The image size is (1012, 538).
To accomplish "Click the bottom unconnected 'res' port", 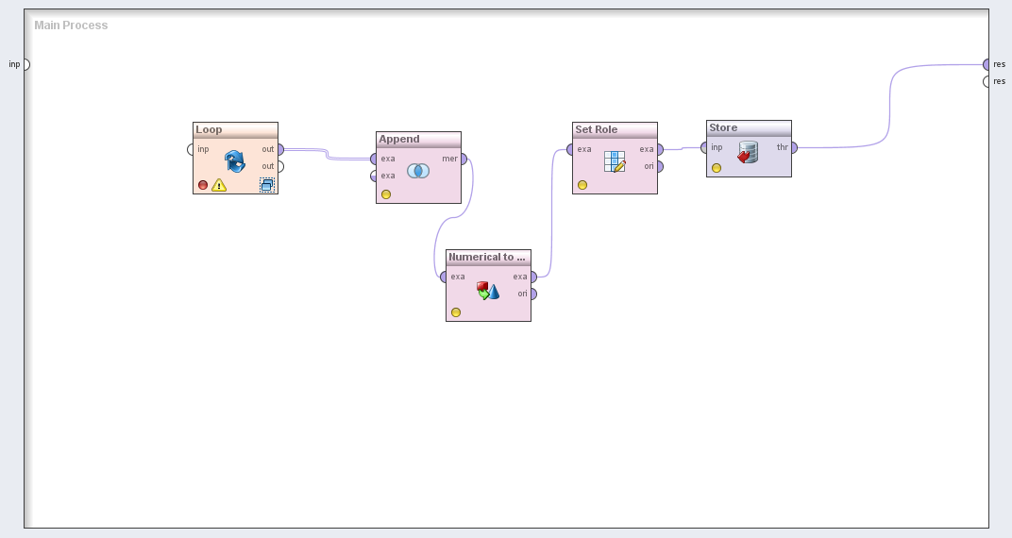I will pos(987,81).
